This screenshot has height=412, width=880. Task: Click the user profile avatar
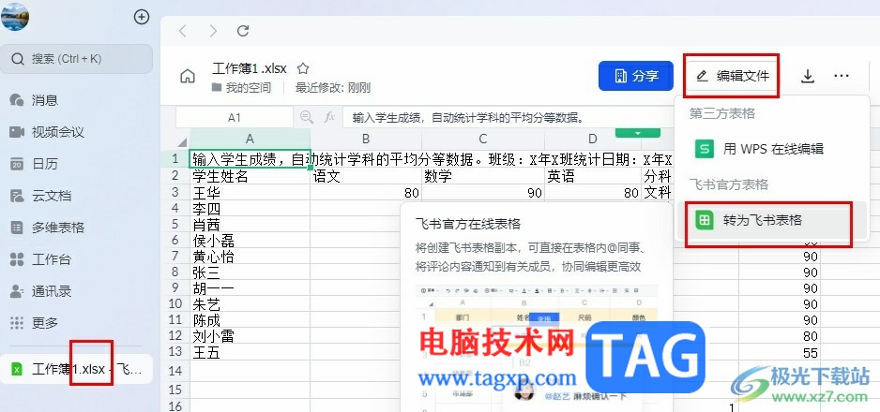pos(15,16)
